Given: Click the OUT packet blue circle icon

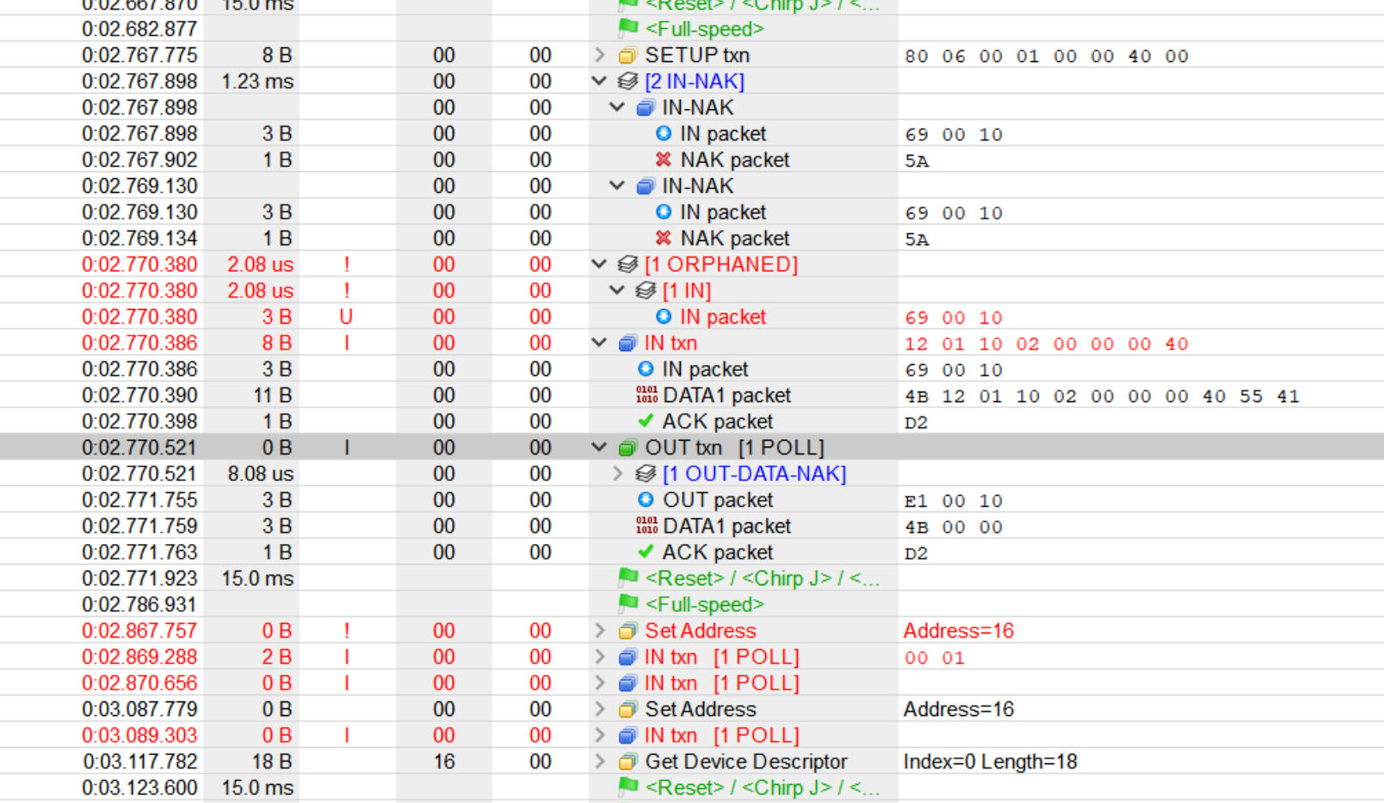Looking at the screenshot, I should tap(646, 500).
